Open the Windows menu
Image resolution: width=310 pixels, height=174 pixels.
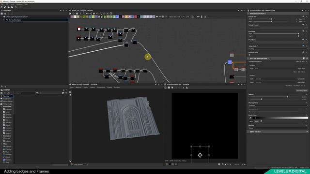click(x=19, y=4)
